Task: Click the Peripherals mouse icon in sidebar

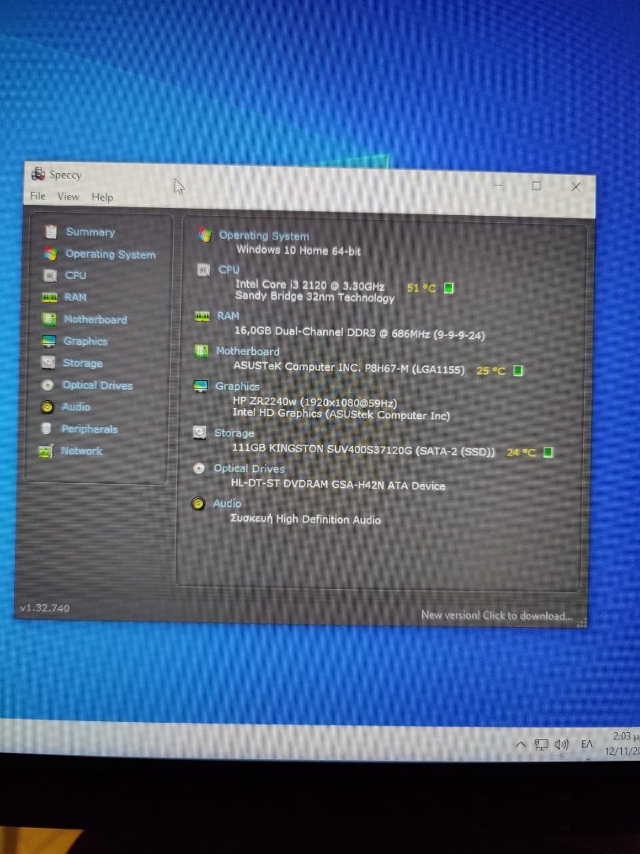Action: click(47, 429)
